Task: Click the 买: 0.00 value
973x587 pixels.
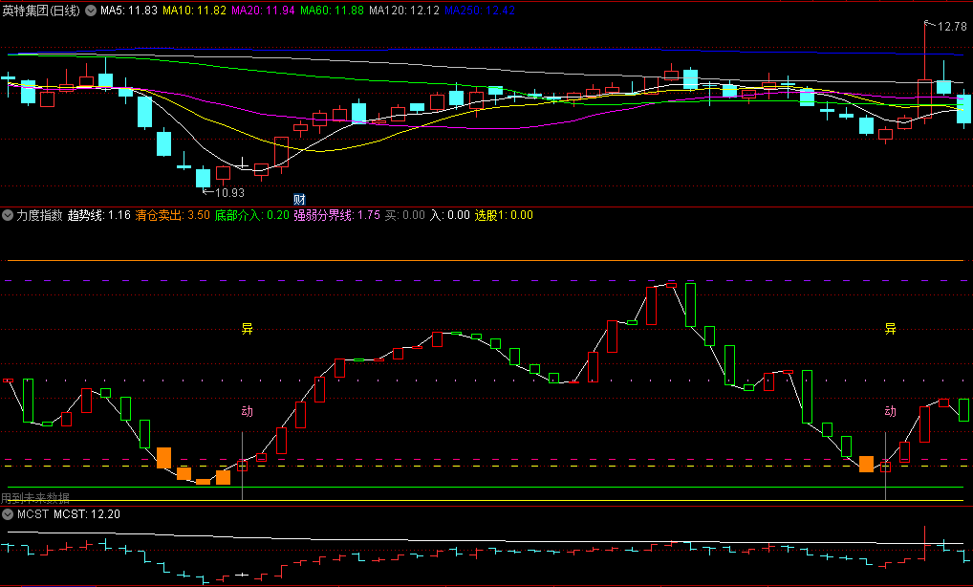Action: [x=404, y=215]
